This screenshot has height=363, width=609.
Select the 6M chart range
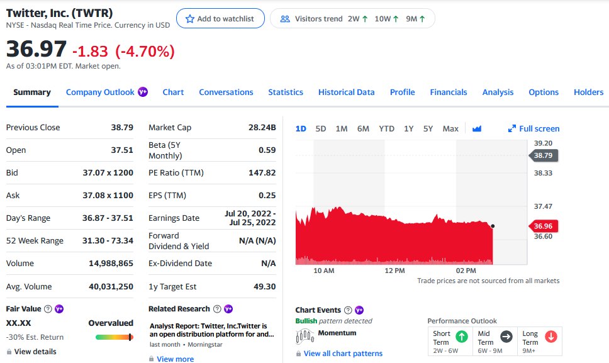click(x=363, y=129)
